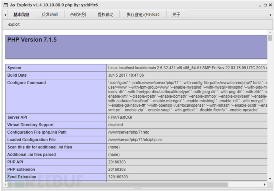Click horizontal scrollbar right arrow

click(x=264, y=184)
